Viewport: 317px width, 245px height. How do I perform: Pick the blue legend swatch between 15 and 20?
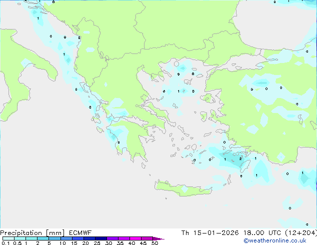(x=78, y=238)
